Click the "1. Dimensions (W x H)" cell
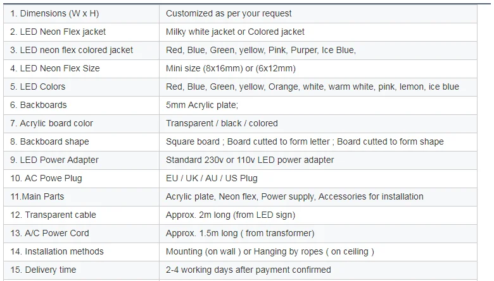Screen dimensions: 494x281 coord(54,13)
